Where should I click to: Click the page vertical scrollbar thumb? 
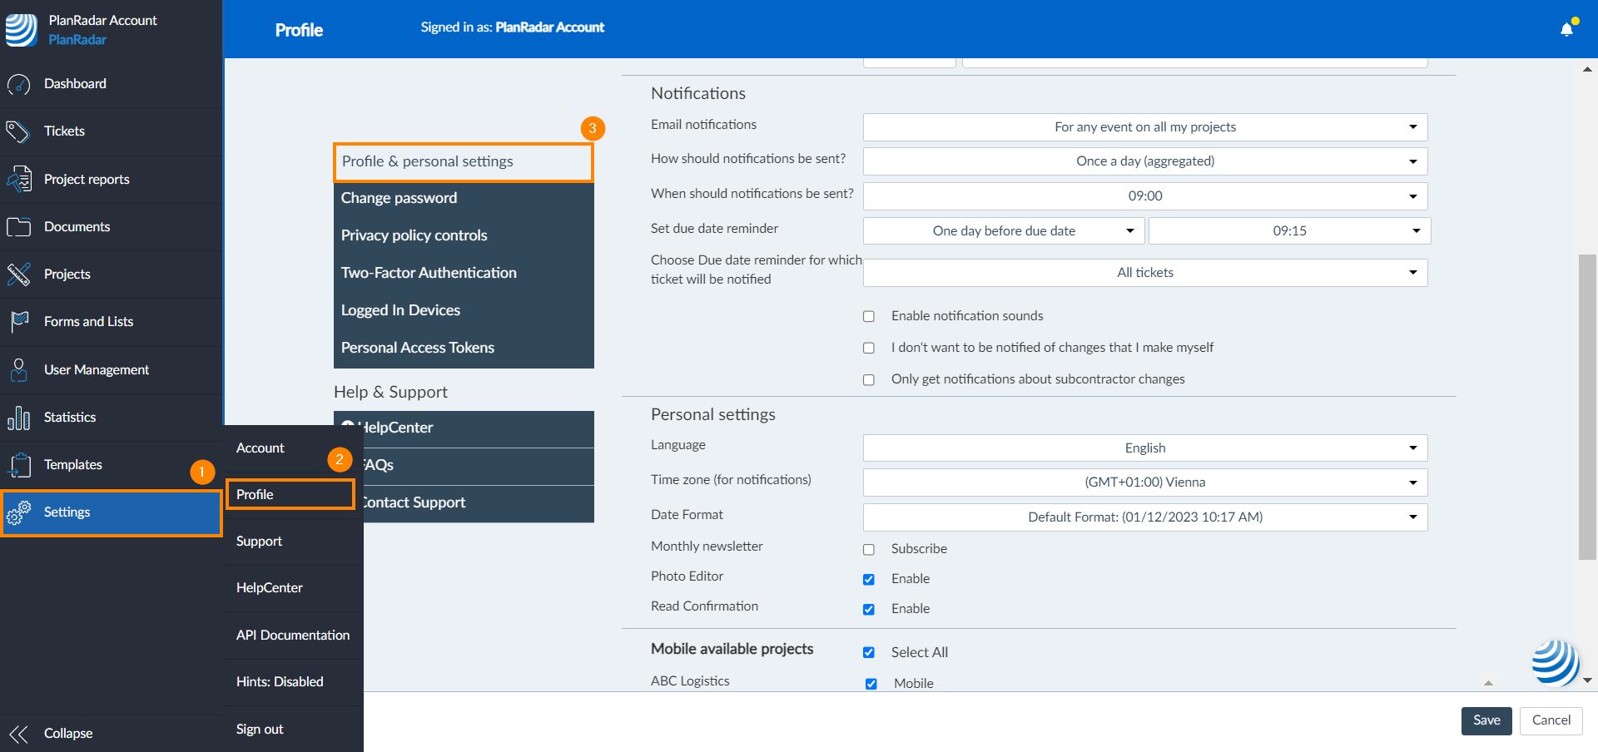[1587, 408]
